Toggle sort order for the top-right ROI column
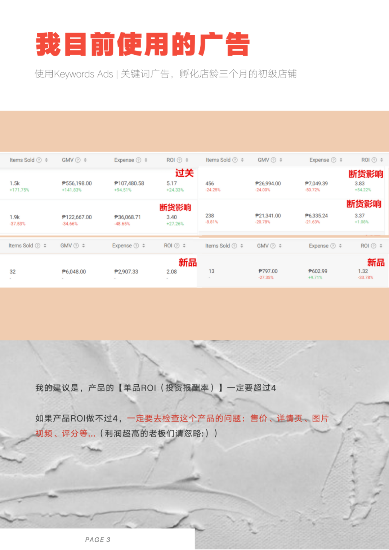The width and height of the screenshot is (389, 550). pyautogui.click(x=381, y=160)
